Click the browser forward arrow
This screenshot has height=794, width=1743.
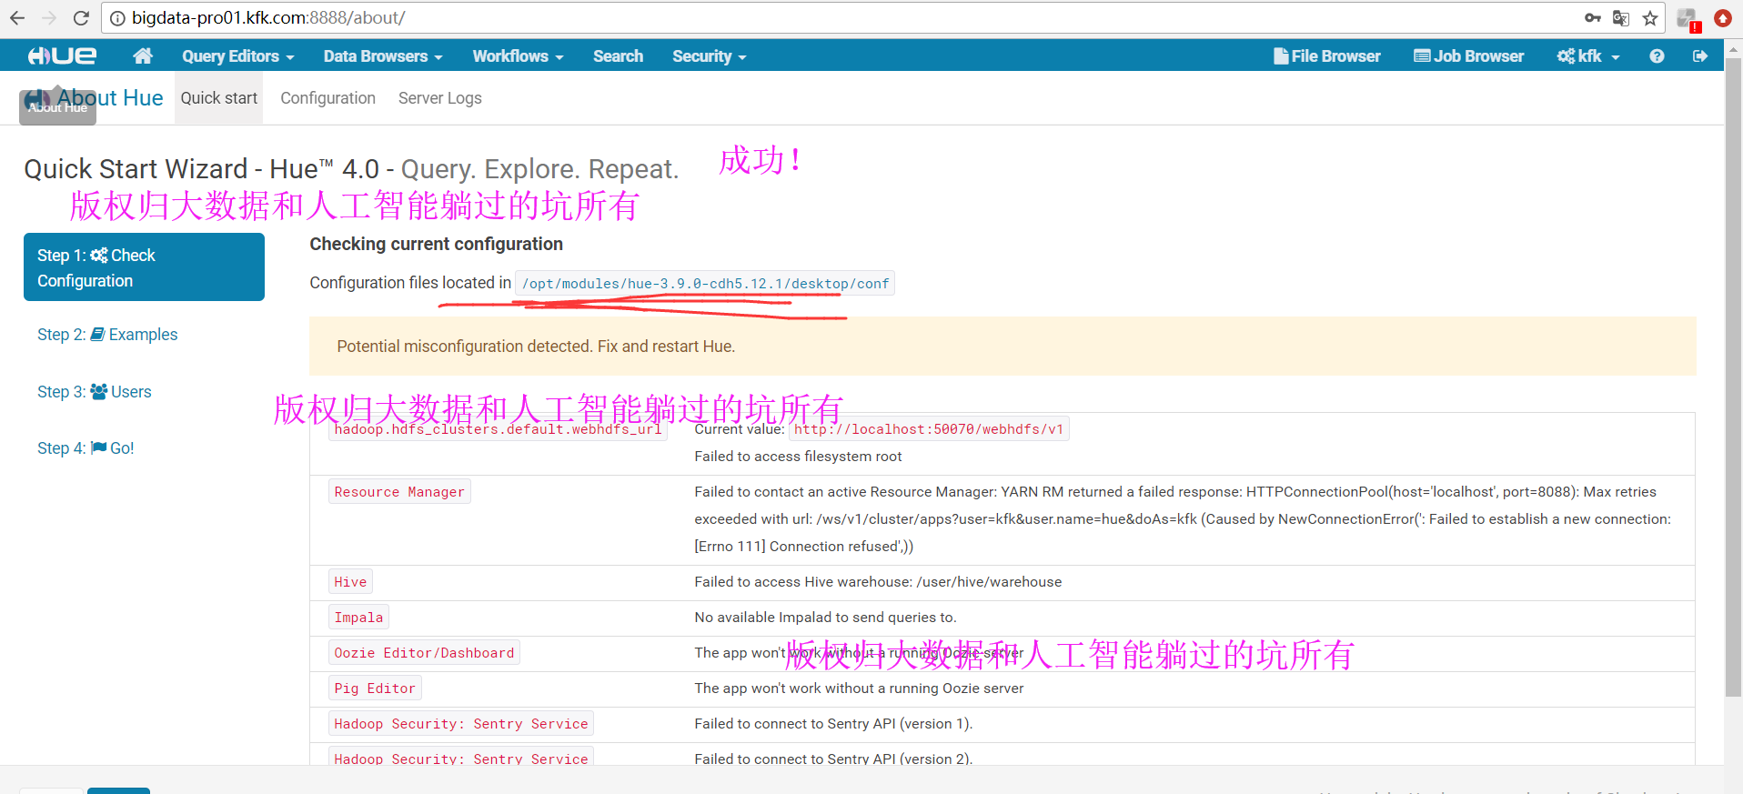pyautogui.click(x=49, y=17)
